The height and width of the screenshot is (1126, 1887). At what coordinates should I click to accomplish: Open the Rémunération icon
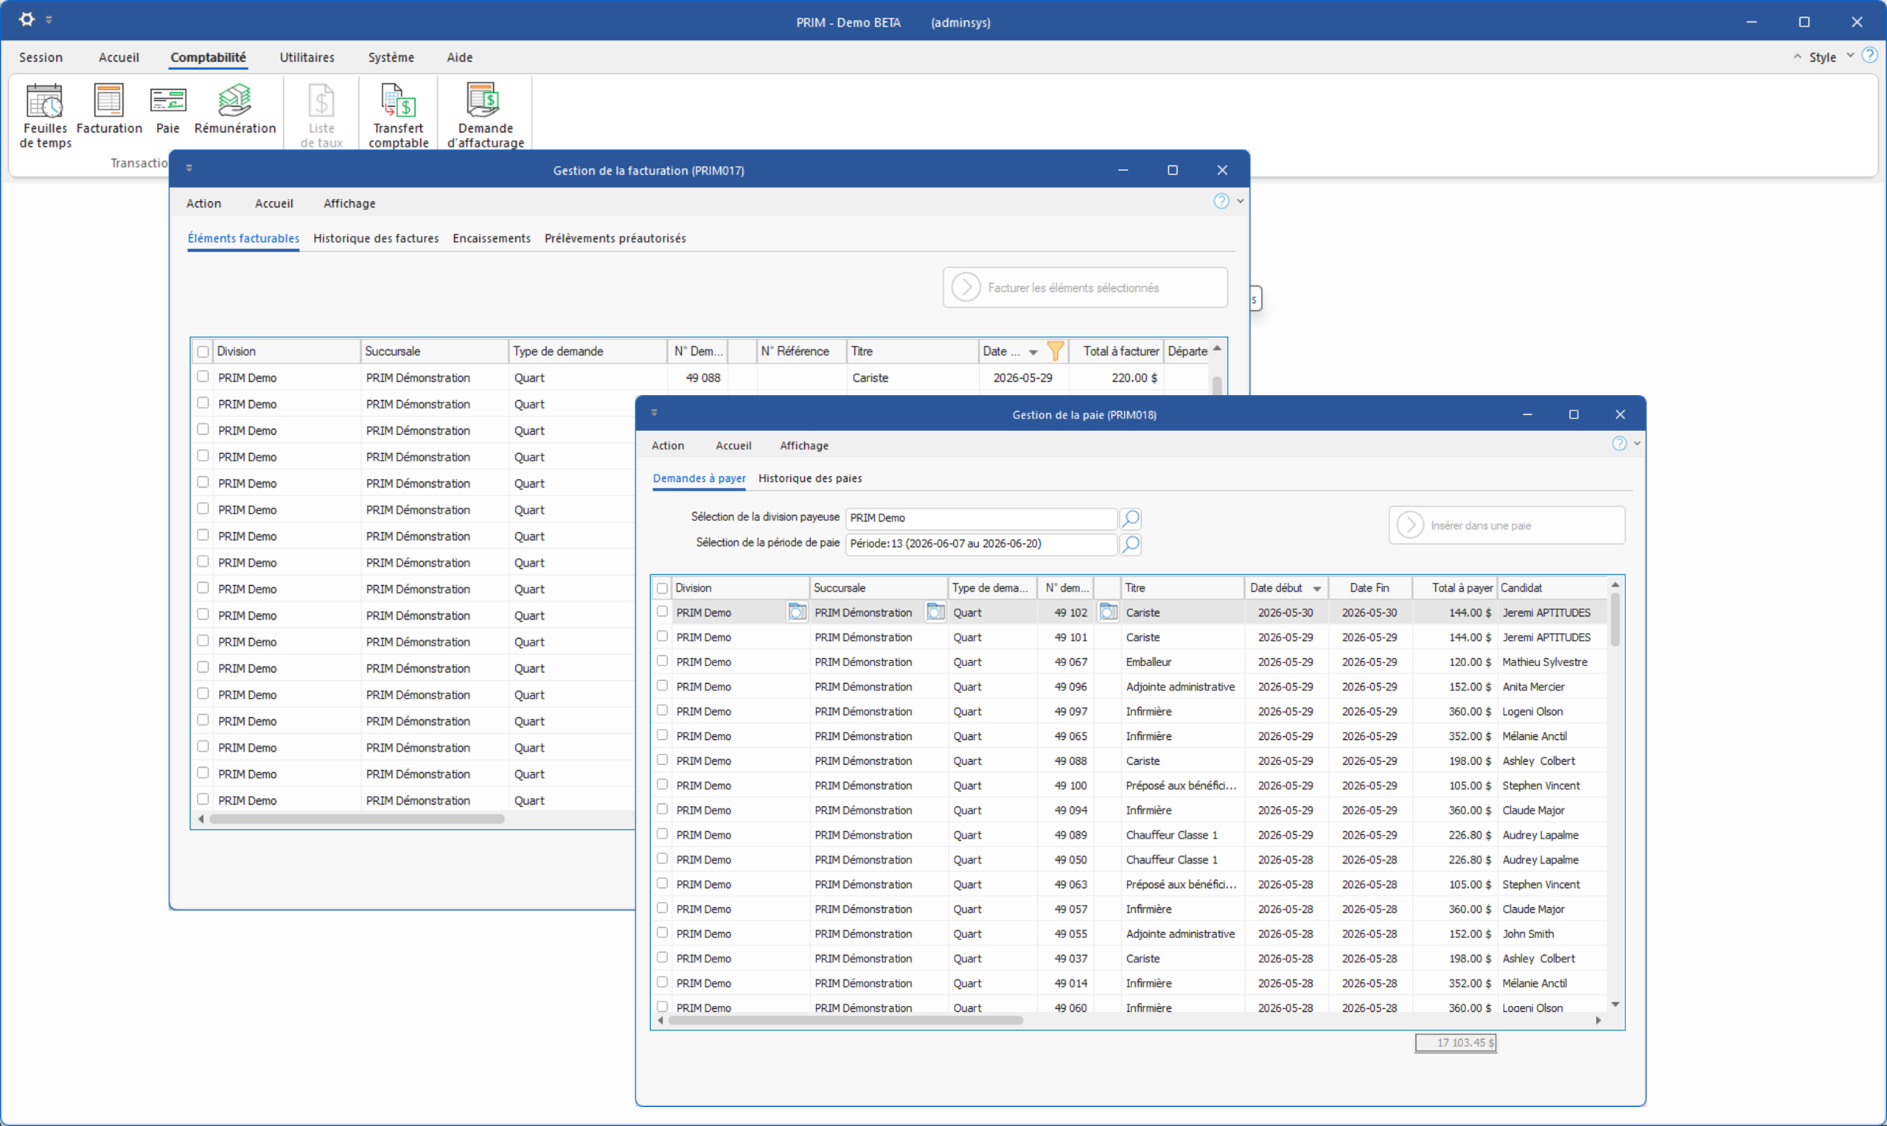click(234, 109)
